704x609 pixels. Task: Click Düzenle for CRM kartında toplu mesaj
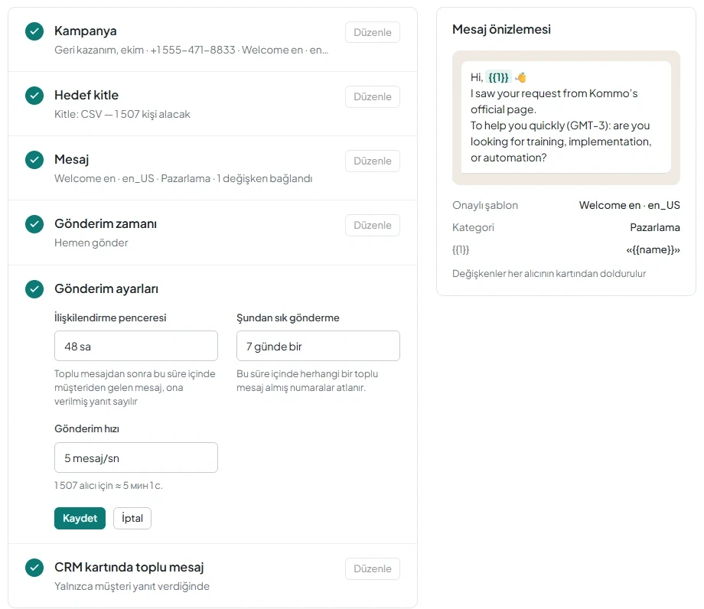(373, 568)
